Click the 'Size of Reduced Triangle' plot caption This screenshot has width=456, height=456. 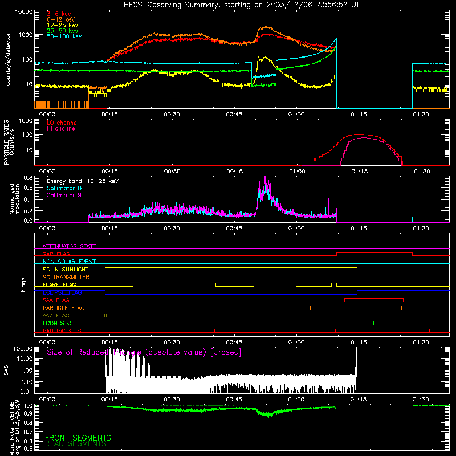click(x=144, y=352)
